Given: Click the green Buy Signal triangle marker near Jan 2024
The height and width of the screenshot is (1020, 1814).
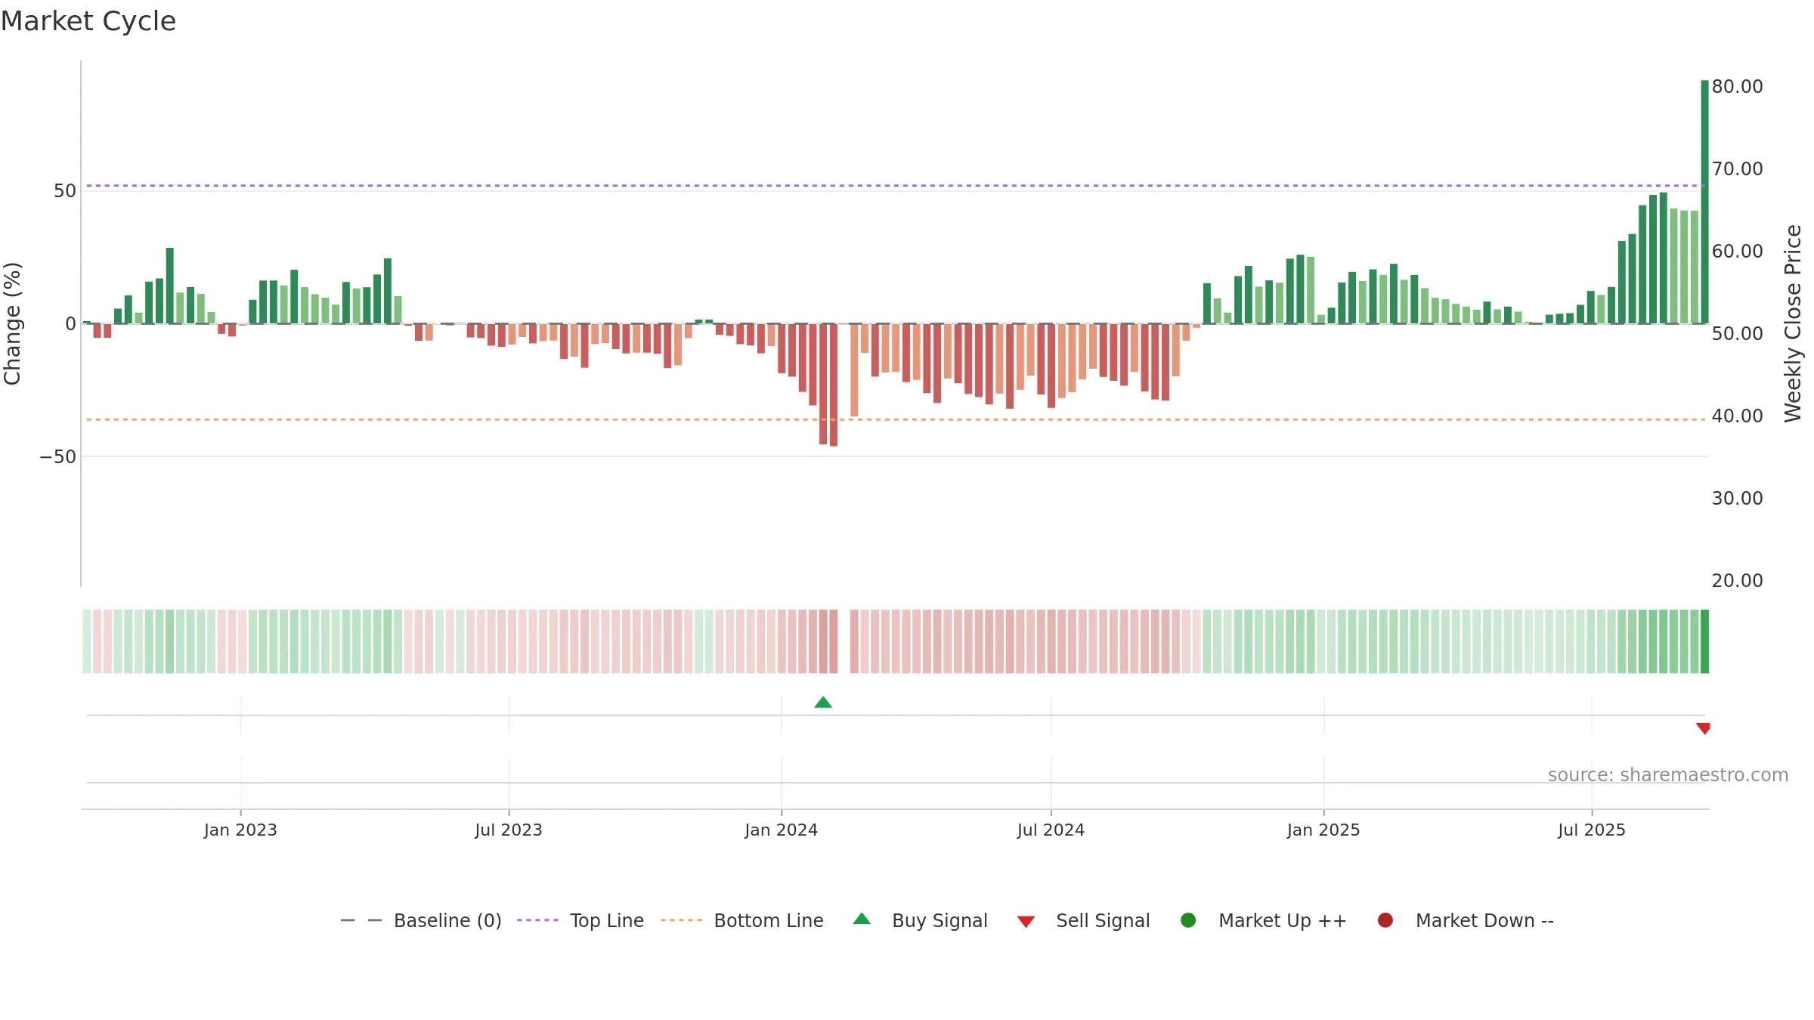Looking at the screenshot, I should pyautogui.click(x=823, y=703).
